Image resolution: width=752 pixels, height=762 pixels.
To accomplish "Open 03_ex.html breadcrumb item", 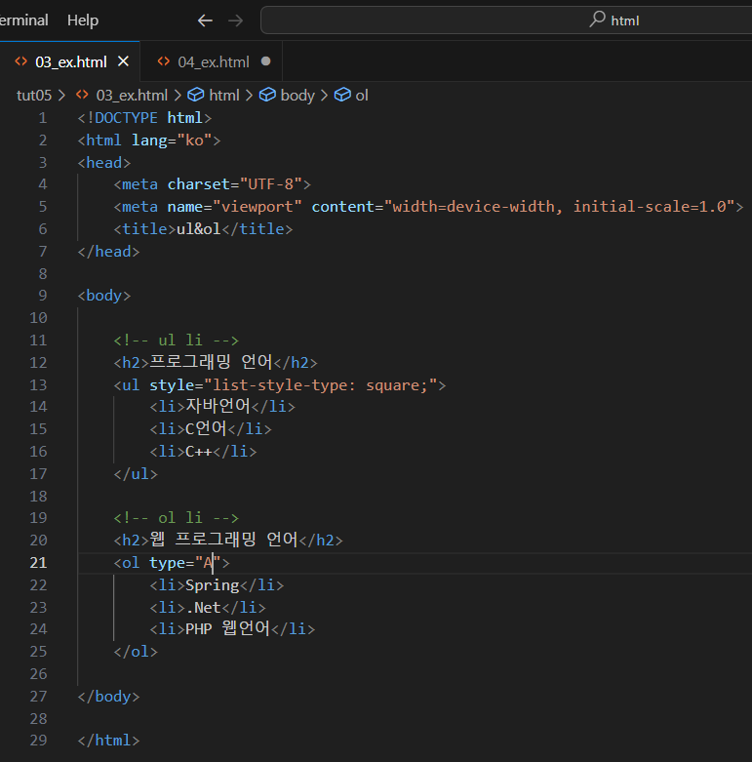I will [132, 96].
